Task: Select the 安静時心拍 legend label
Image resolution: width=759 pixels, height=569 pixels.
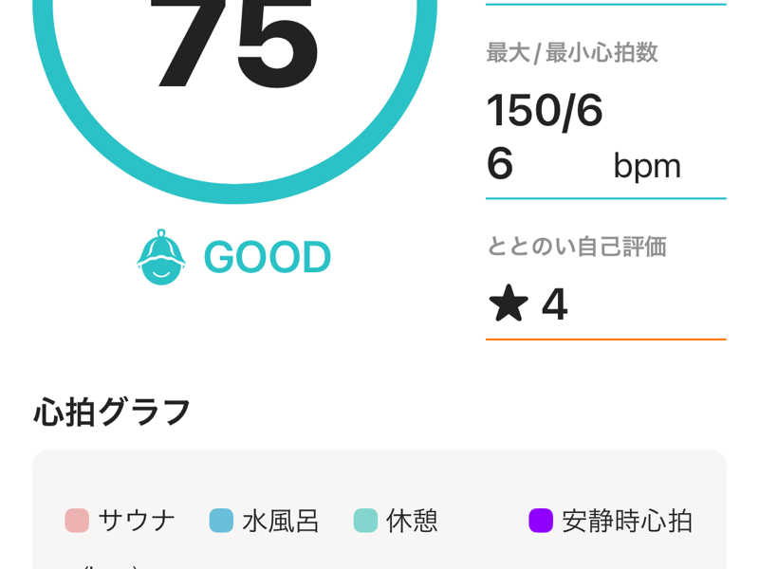Action: click(627, 521)
